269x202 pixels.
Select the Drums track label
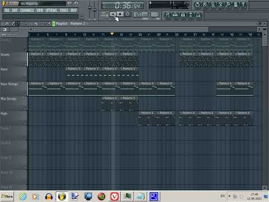[5, 54]
